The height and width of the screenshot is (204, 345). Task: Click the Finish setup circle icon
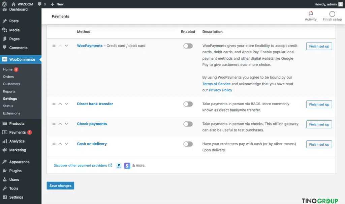click(332, 14)
